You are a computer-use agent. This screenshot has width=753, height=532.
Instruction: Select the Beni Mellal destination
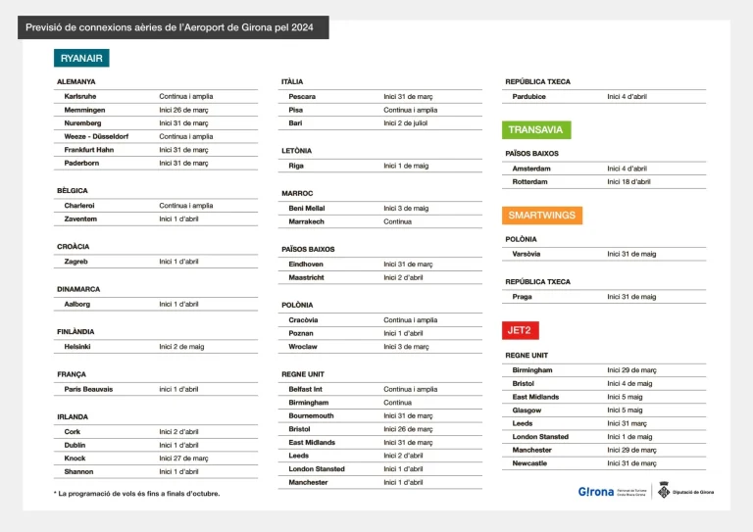[x=306, y=208]
